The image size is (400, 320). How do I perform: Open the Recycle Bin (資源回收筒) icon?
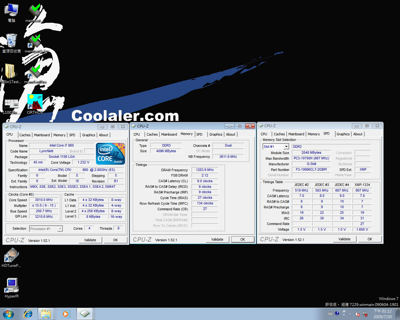click(11, 43)
